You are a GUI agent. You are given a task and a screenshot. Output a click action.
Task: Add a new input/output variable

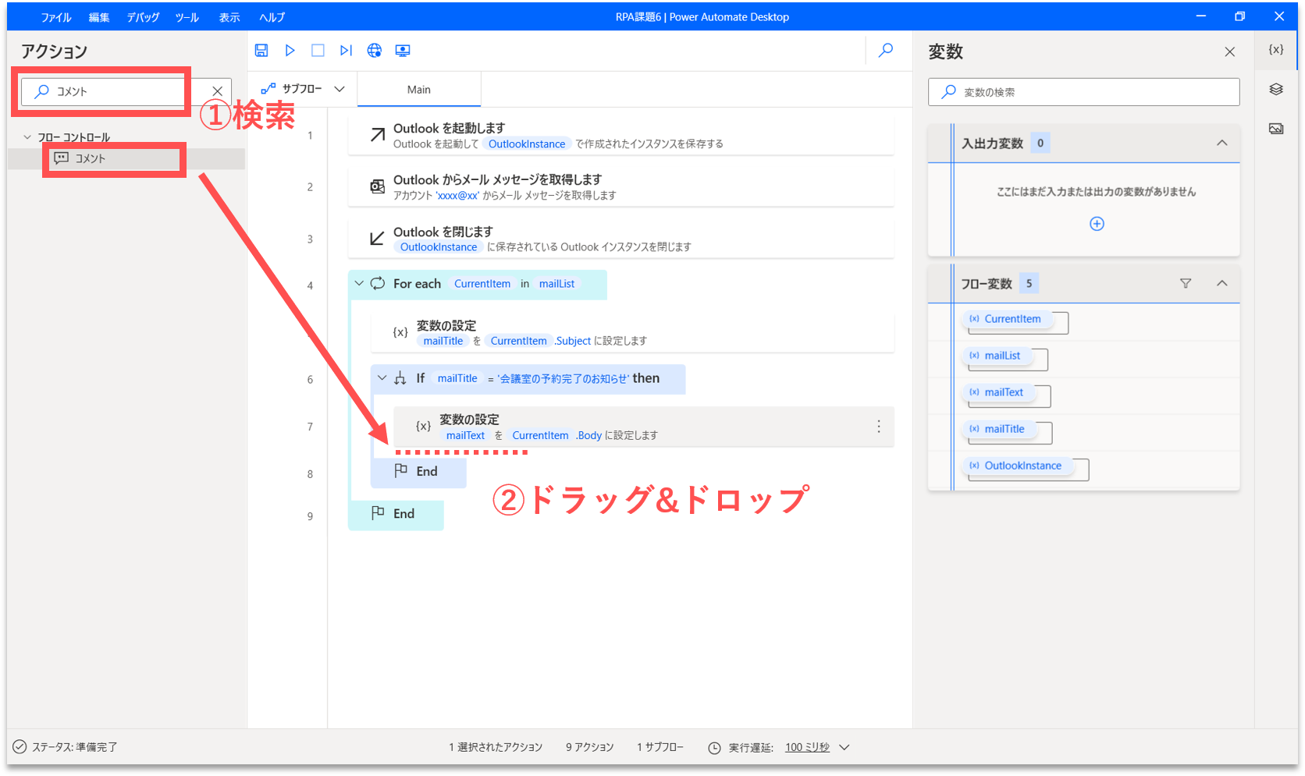[1097, 224]
